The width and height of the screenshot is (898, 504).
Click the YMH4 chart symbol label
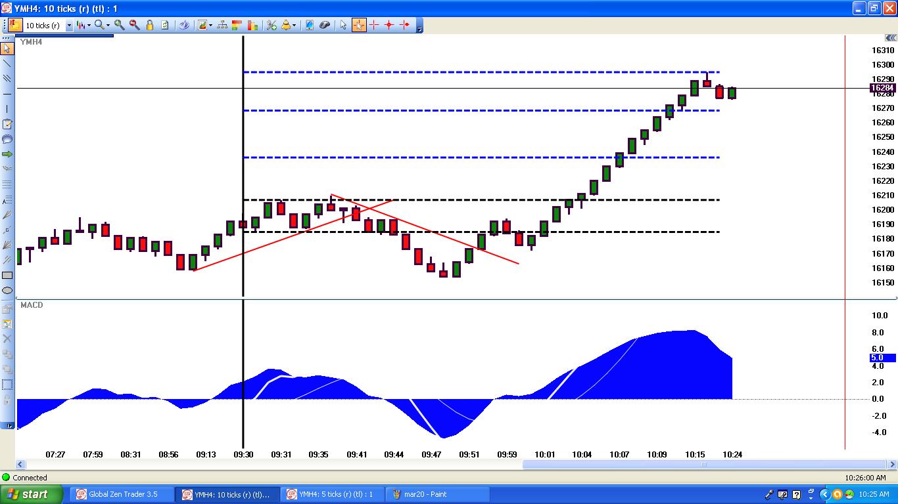[x=31, y=42]
